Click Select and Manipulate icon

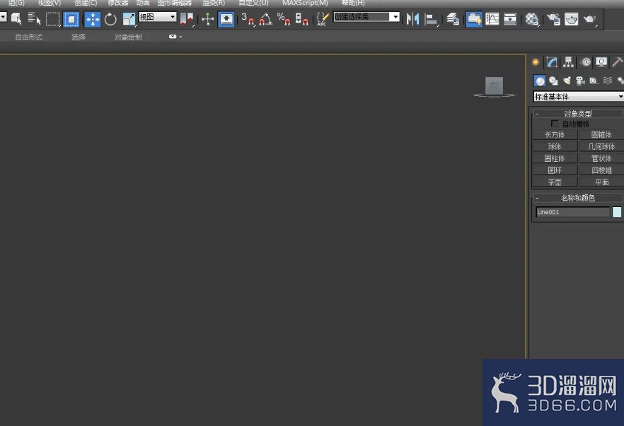point(208,18)
